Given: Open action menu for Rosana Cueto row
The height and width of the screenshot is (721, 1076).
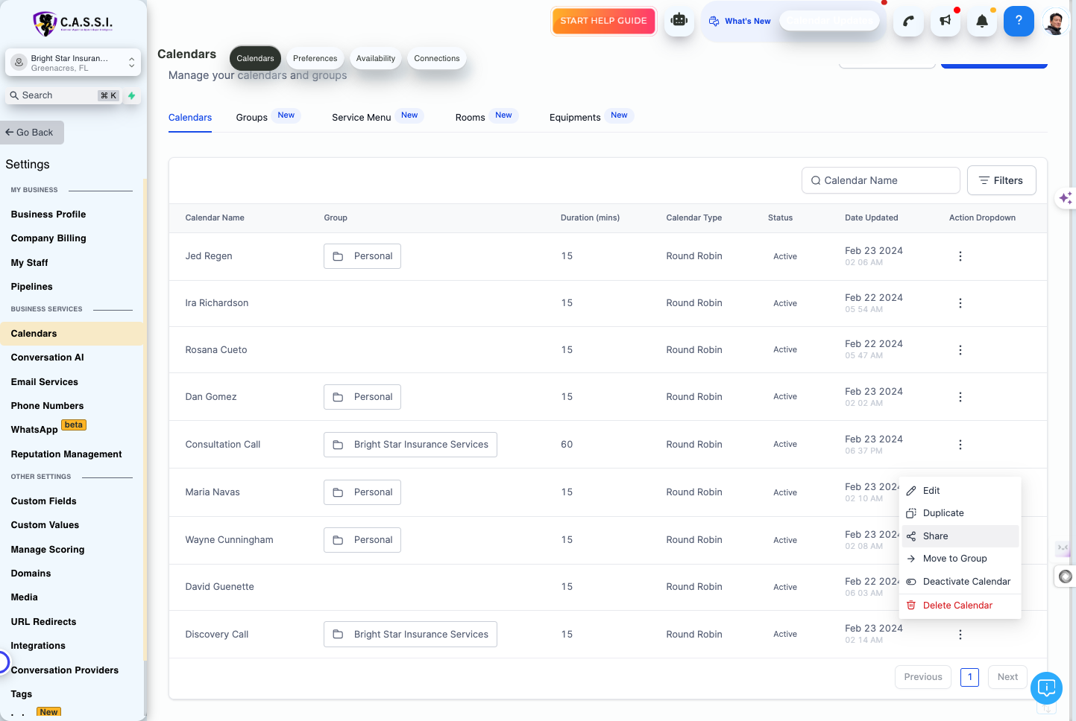Looking at the screenshot, I should (x=960, y=350).
